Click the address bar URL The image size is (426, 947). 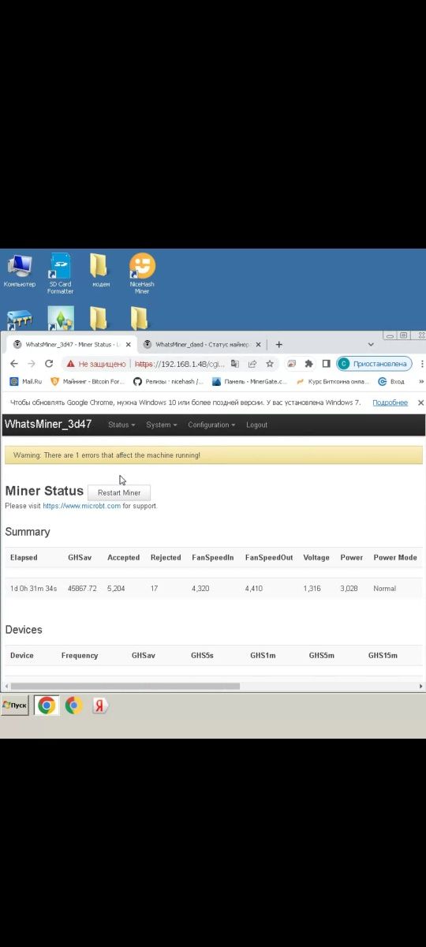(x=180, y=364)
